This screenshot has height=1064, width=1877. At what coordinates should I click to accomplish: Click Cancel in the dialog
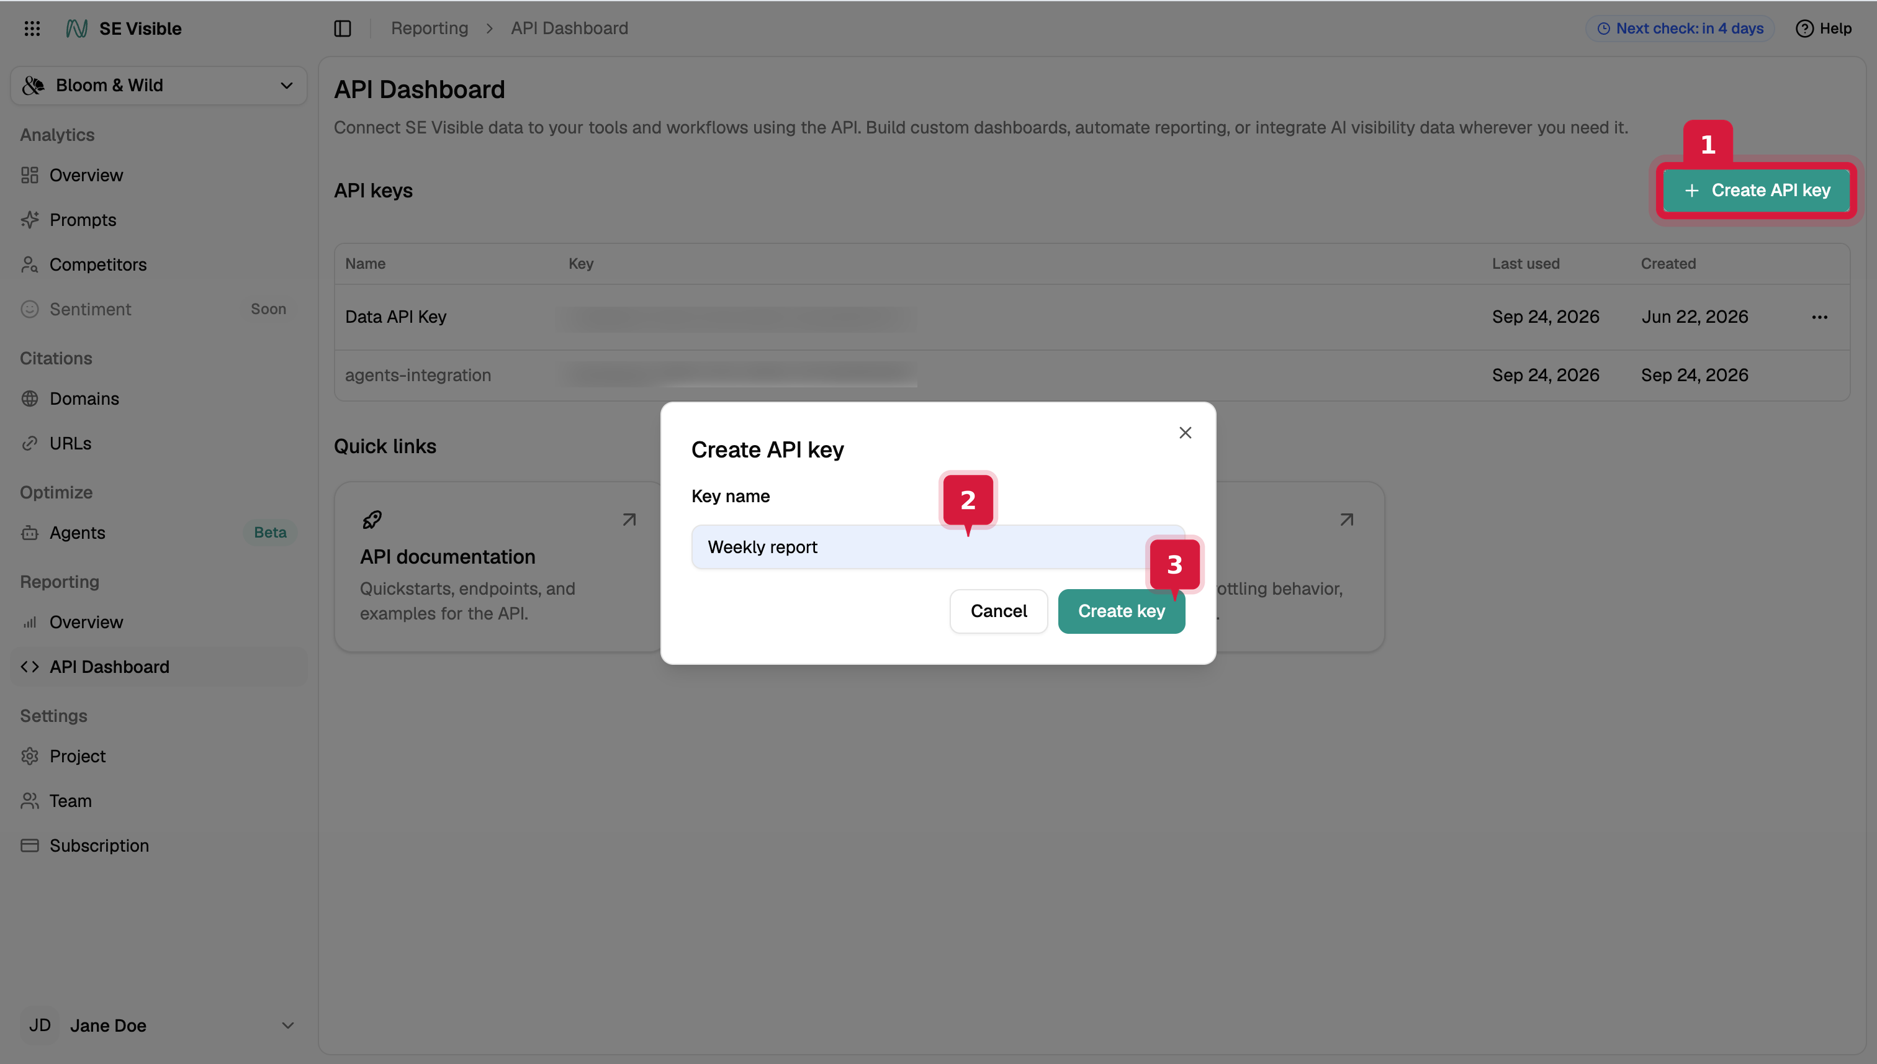click(x=998, y=611)
